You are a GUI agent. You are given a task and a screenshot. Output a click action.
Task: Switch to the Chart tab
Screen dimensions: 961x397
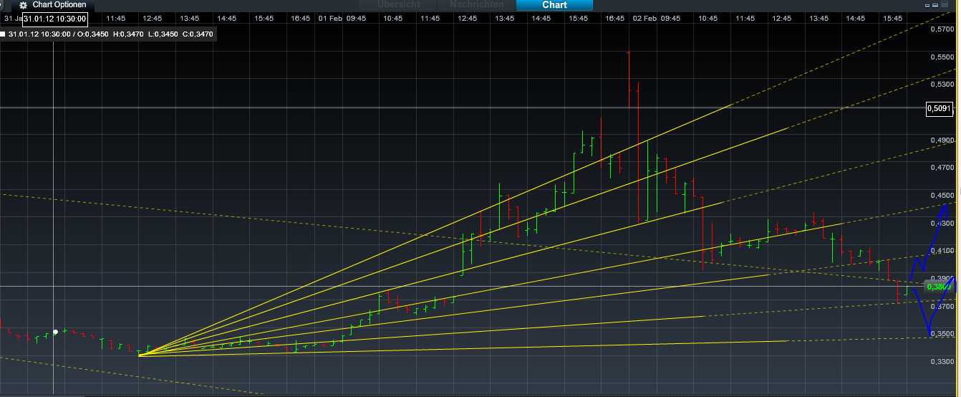tap(554, 5)
